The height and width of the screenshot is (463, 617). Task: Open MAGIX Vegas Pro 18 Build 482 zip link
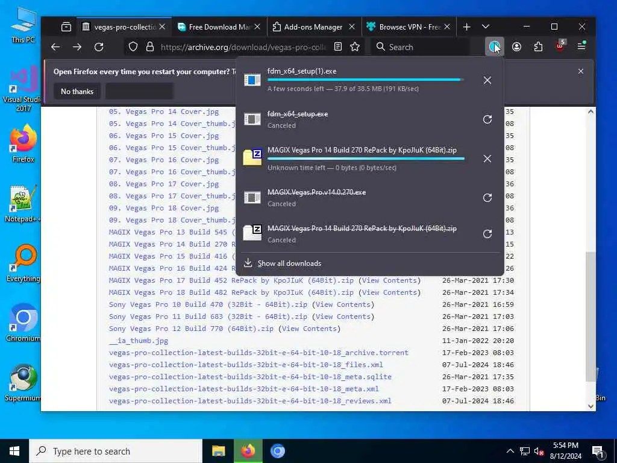(x=231, y=292)
